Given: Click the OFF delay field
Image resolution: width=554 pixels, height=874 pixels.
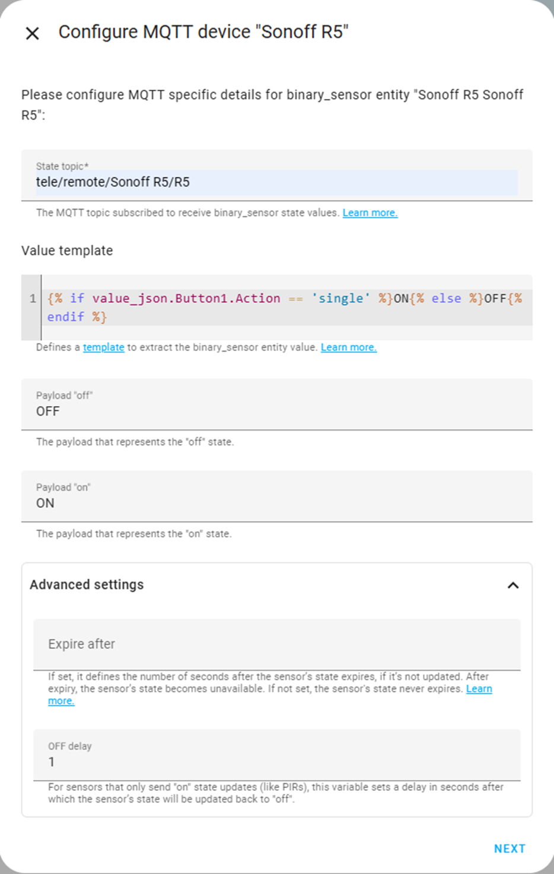Looking at the screenshot, I should [276, 755].
